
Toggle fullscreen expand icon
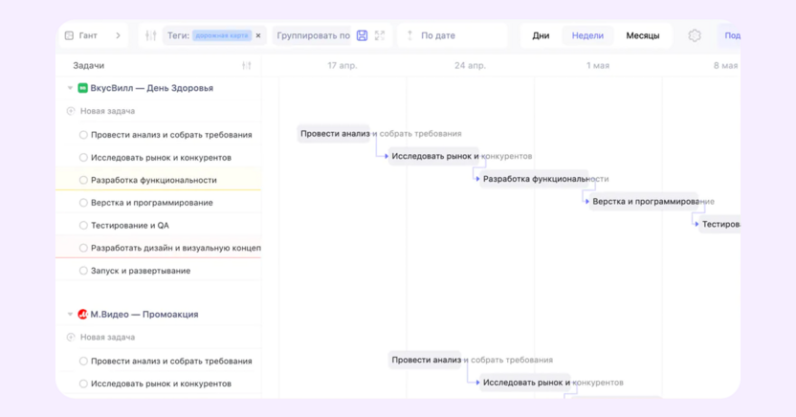pyautogui.click(x=380, y=35)
